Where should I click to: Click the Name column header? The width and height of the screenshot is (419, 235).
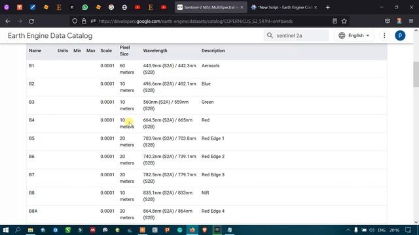point(35,51)
